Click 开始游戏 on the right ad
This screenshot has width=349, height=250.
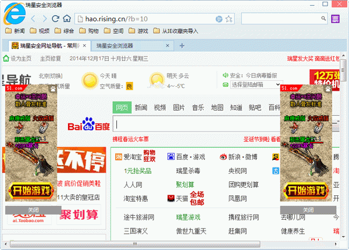[306, 191]
